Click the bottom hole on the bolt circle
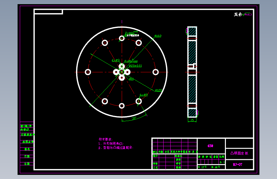 (122, 106)
